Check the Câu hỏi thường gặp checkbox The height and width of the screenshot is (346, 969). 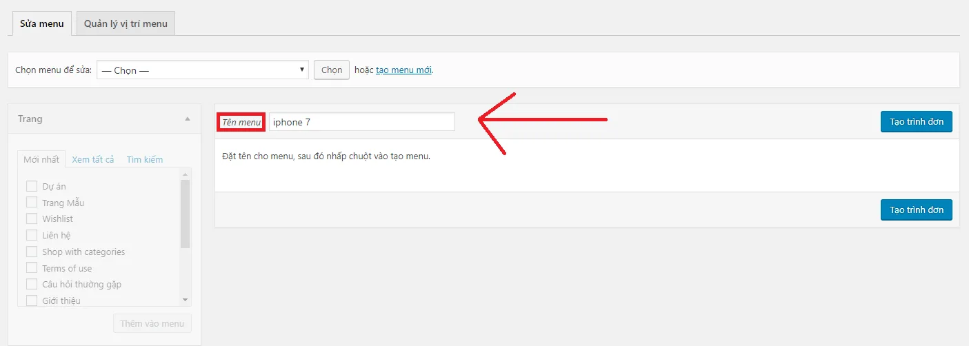point(31,284)
